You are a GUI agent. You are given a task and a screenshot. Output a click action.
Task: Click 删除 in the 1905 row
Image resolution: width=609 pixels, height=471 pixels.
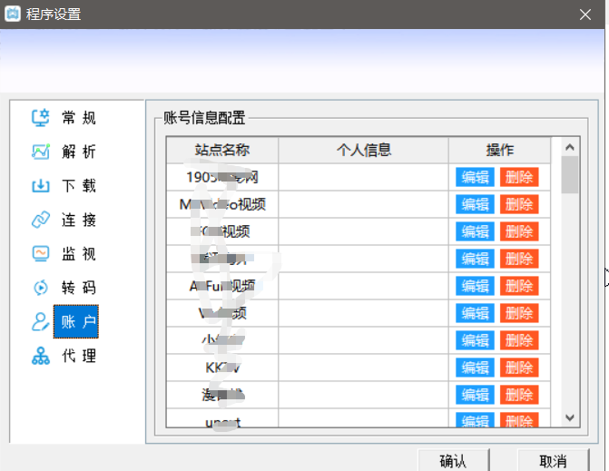pyautogui.click(x=519, y=178)
